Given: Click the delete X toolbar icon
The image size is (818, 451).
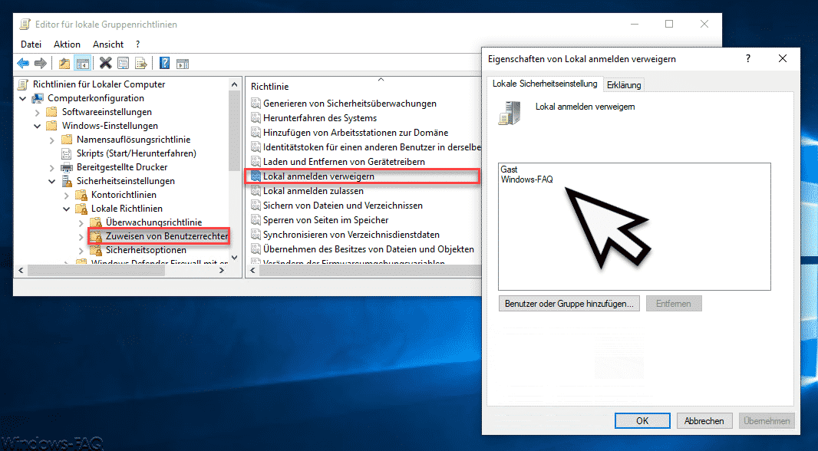Looking at the screenshot, I should pyautogui.click(x=106, y=64).
